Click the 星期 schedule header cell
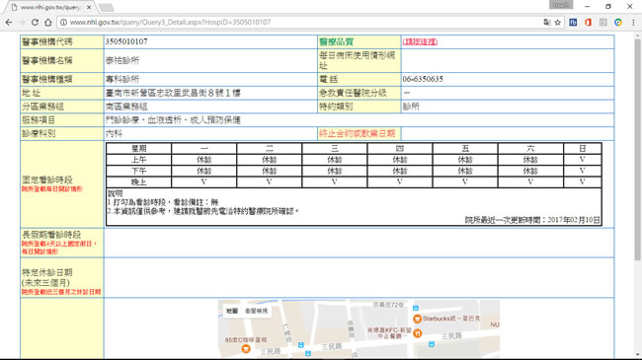This screenshot has width=642, height=360. click(x=139, y=149)
